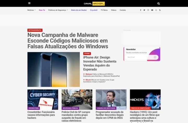
Task: Open the TV News menu item
Action: 104,10
